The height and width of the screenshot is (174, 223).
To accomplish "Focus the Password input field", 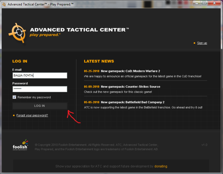I will click(x=40, y=89).
